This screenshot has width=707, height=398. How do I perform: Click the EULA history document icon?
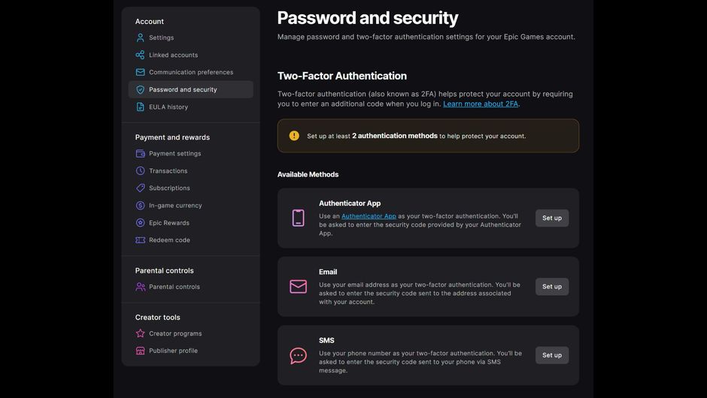pyautogui.click(x=140, y=107)
